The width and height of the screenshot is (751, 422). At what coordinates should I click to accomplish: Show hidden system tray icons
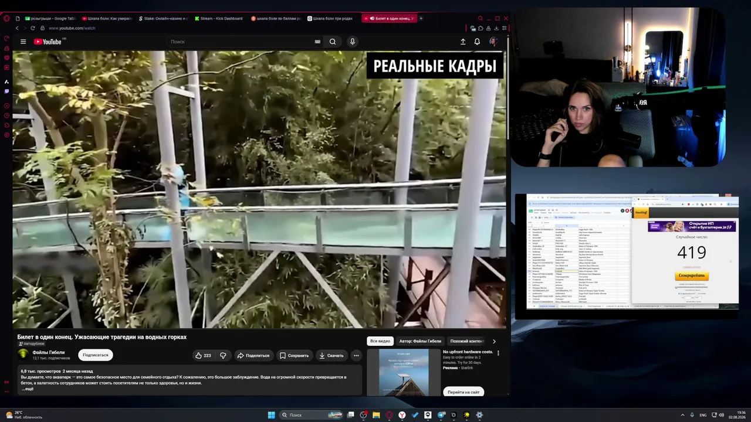point(682,415)
